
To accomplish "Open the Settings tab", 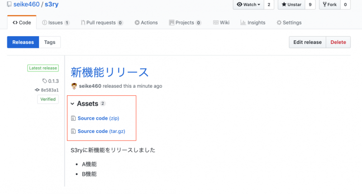I will (289, 23).
